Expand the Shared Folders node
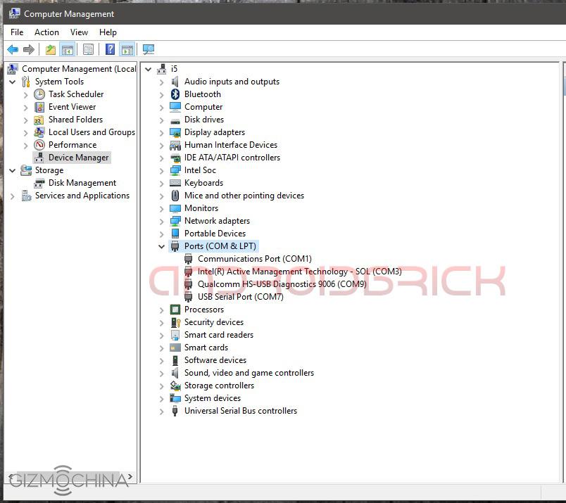The image size is (566, 503). point(25,120)
